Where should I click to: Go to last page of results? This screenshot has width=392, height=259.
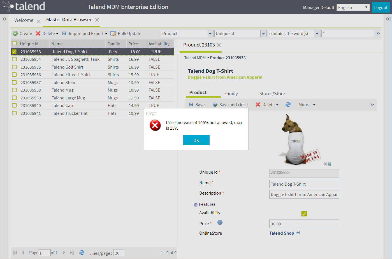pos(72,253)
